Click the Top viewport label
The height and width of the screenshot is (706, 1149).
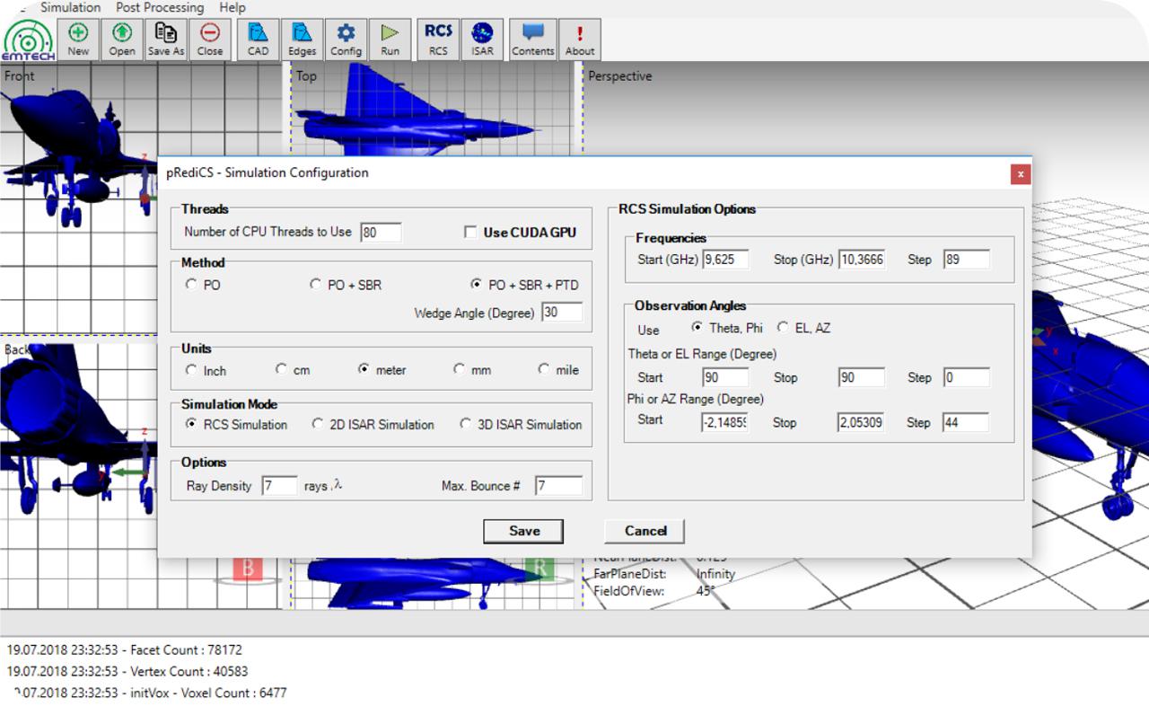click(307, 76)
